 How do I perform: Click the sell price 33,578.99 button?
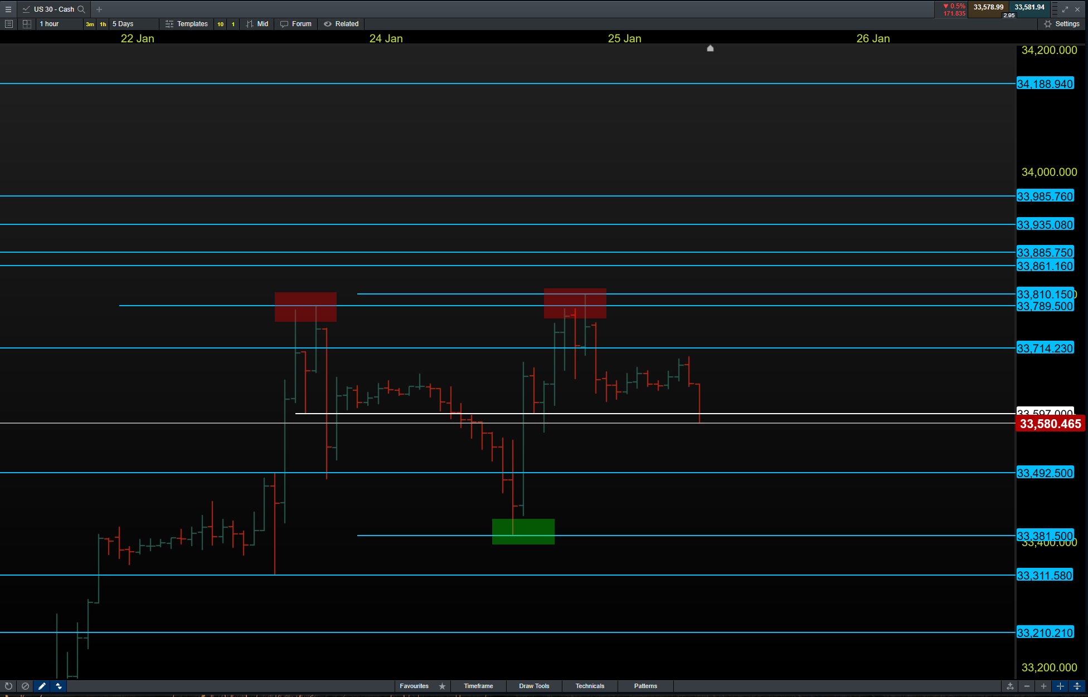click(988, 7)
